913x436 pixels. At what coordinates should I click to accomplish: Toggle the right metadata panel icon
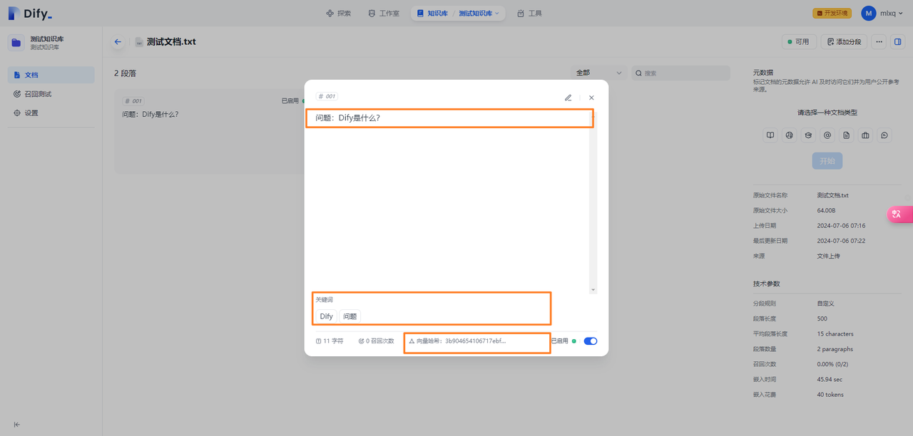(897, 42)
